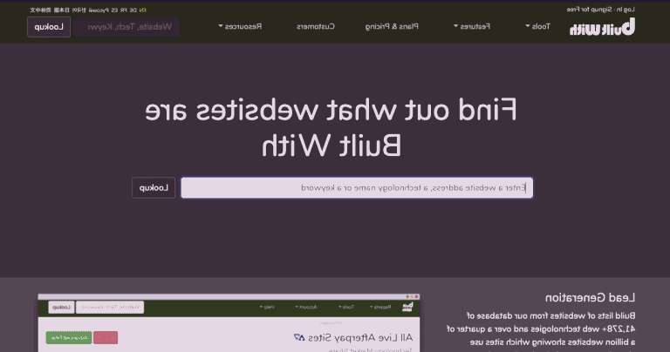Open Plans & Pricing page
The width and height of the screenshot is (670, 352).
coord(392,26)
